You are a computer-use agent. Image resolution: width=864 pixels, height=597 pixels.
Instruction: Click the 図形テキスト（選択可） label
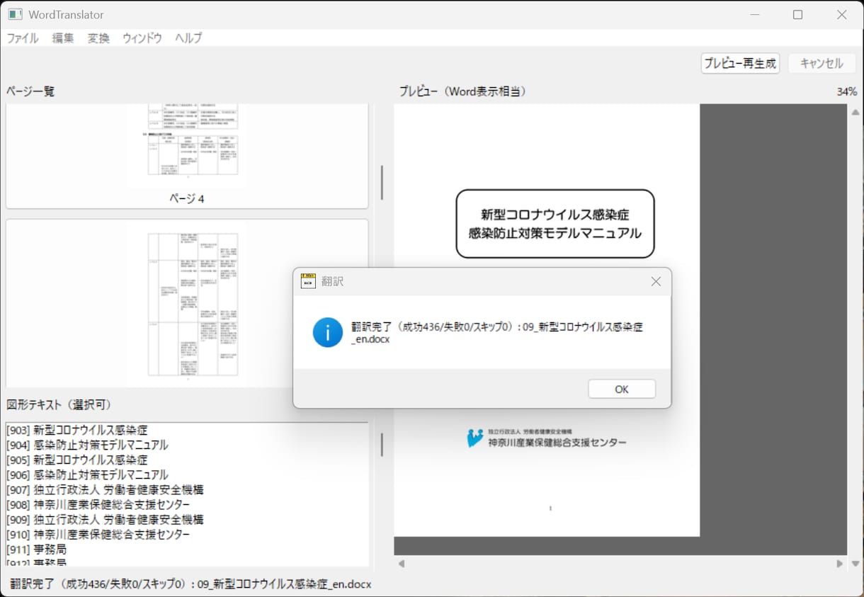click(x=59, y=404)
